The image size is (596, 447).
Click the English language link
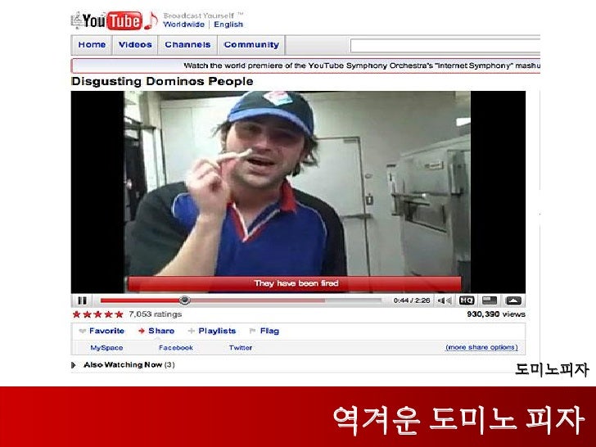228,25
